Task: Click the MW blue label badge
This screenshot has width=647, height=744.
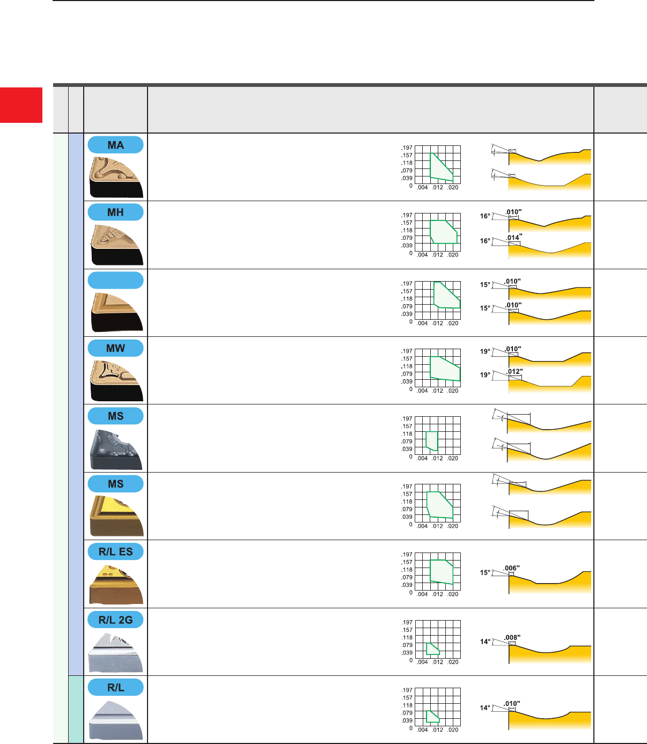Action: [116, 348]
